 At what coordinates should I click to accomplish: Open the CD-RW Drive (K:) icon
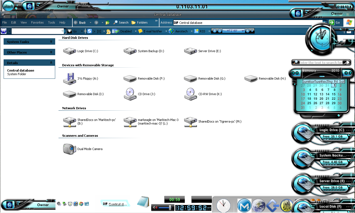click(x=191, y=94)
